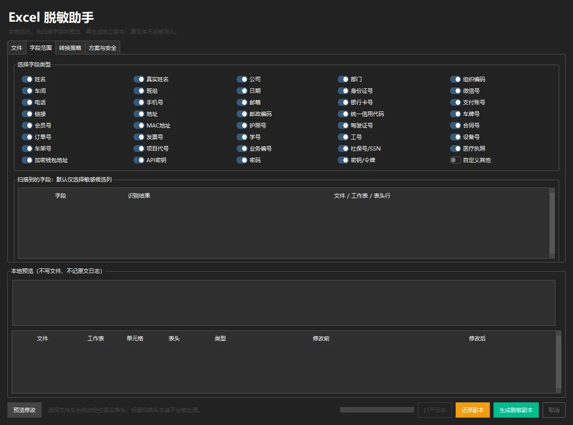Toggle the 加密钱包地址 switch
Screen dimensions: 573x425
(27, 160)
